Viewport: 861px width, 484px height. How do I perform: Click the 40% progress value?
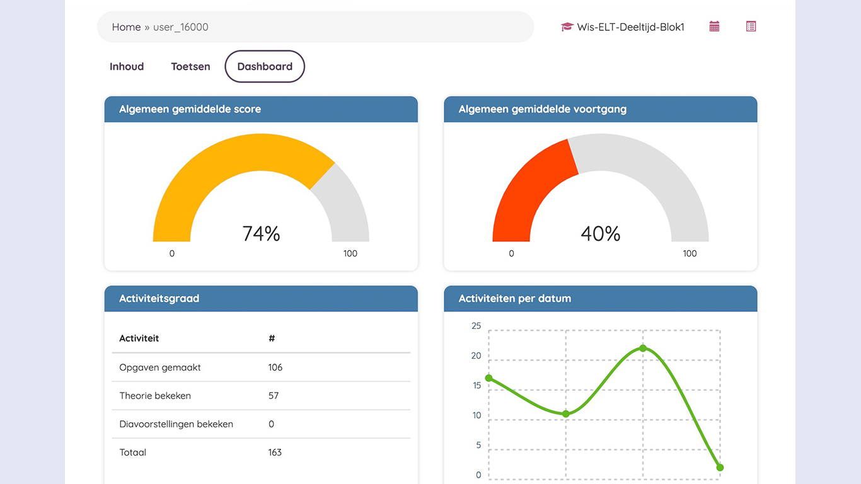601,234
